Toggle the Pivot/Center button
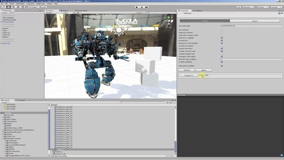 pos(33,7)
